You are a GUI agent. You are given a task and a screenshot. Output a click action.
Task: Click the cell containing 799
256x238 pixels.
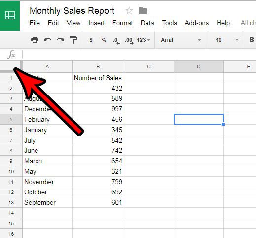click(98, 182)
